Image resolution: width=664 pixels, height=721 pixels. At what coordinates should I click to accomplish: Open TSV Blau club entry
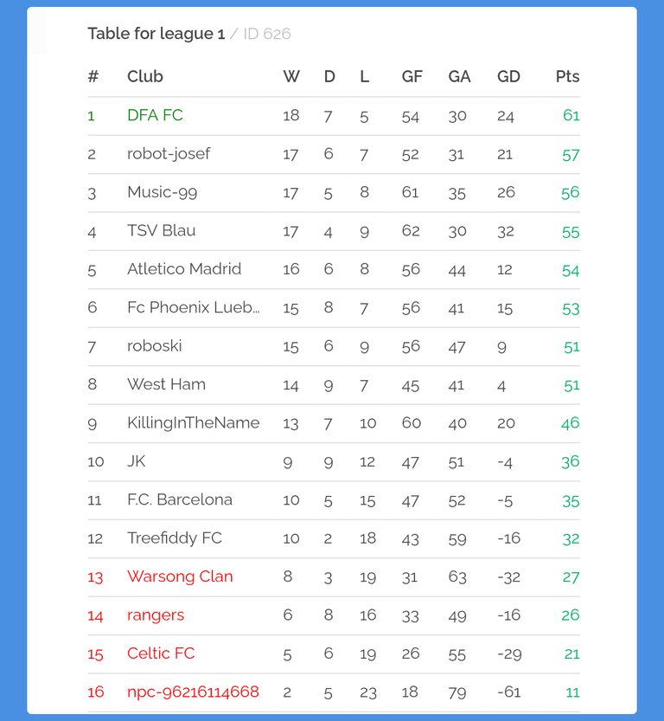click(161, 230)
